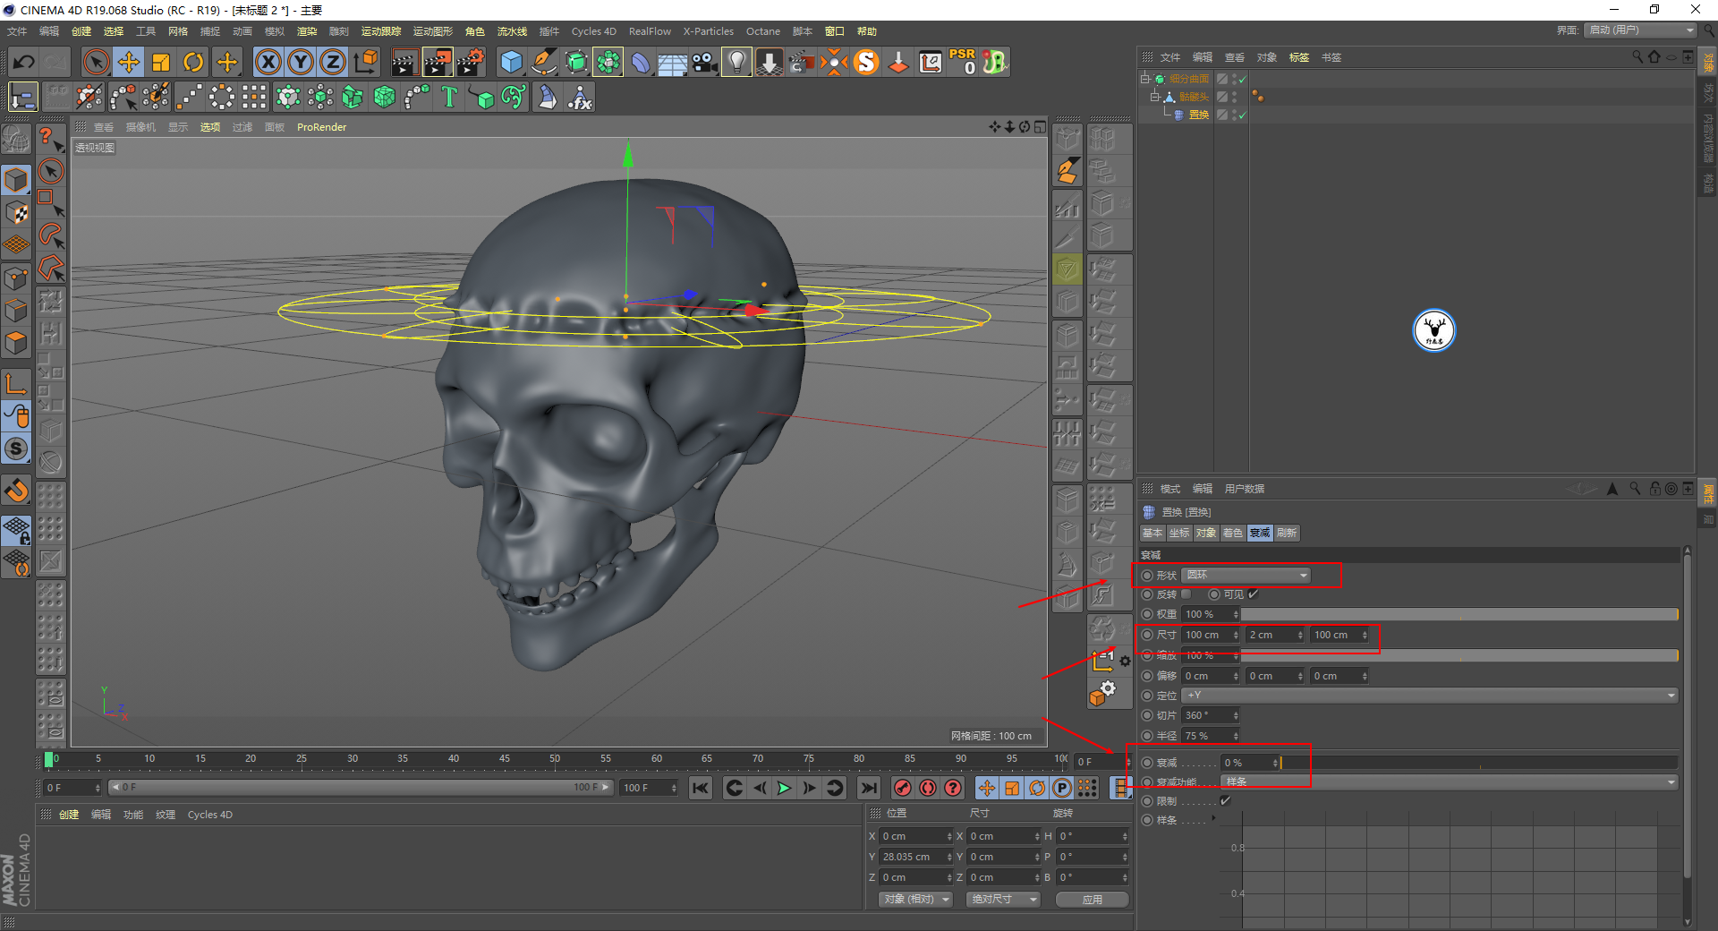Select the Rotate tool
This screenshot has width=1718, height=931.
click(193, 63)
